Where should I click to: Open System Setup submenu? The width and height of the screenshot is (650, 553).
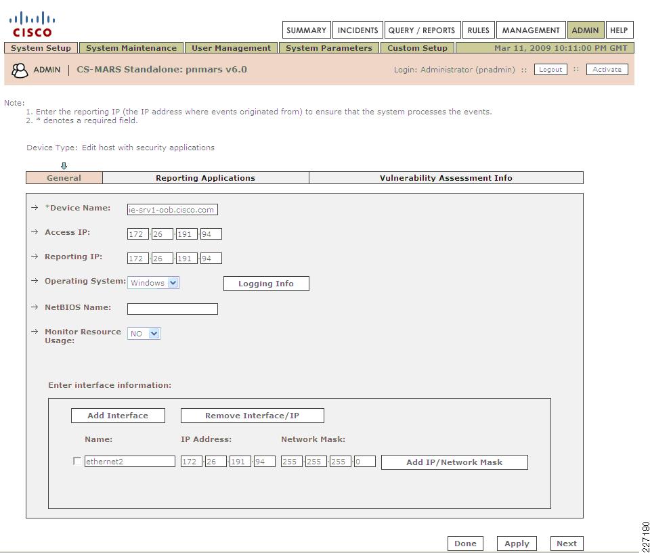pyautogui.click(x=41, y=48)
